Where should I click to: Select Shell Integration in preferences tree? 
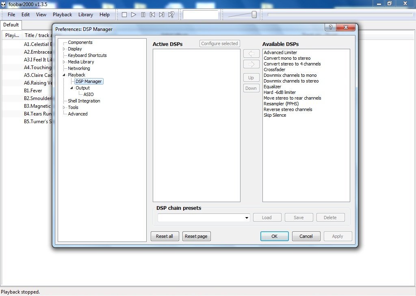[x=84, y=101]
